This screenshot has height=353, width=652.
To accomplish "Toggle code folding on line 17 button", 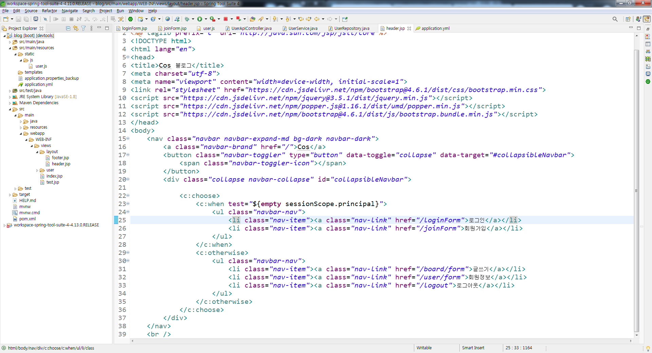I will pos(128,155).
